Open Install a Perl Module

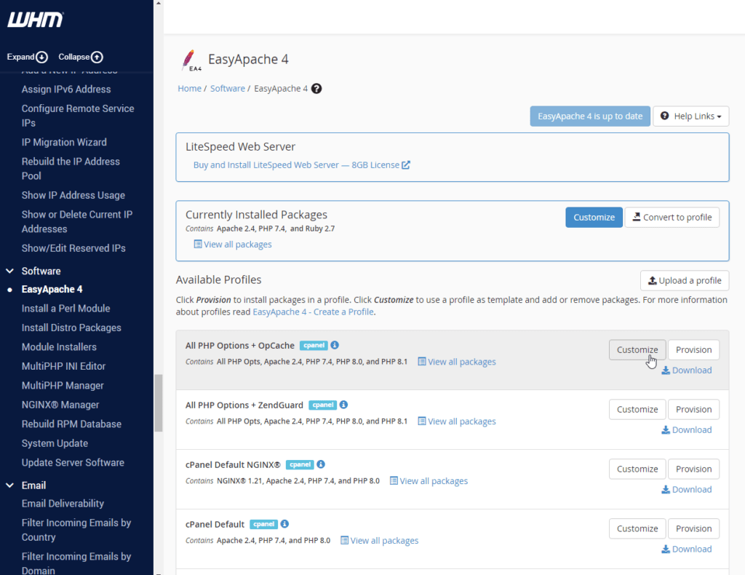click(65, 309)
